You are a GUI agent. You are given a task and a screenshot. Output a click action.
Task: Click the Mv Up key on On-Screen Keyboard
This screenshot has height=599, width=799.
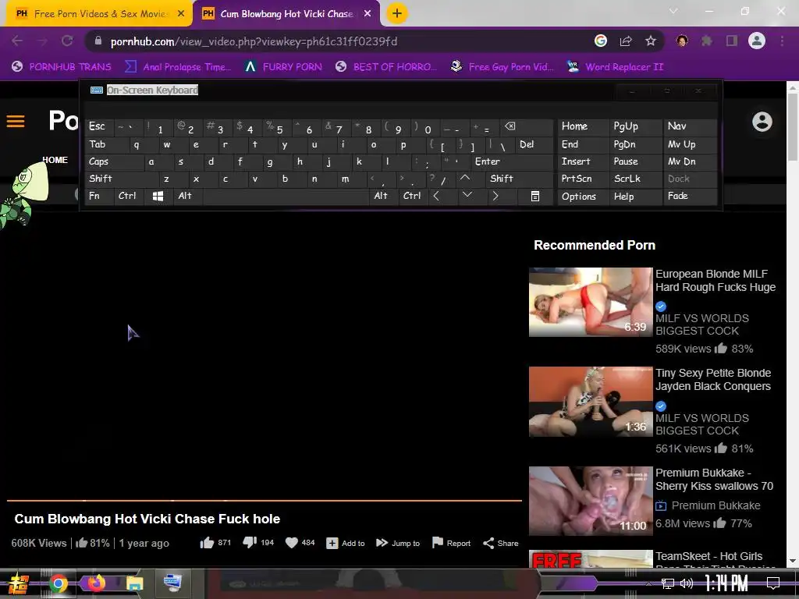[690, 144]
